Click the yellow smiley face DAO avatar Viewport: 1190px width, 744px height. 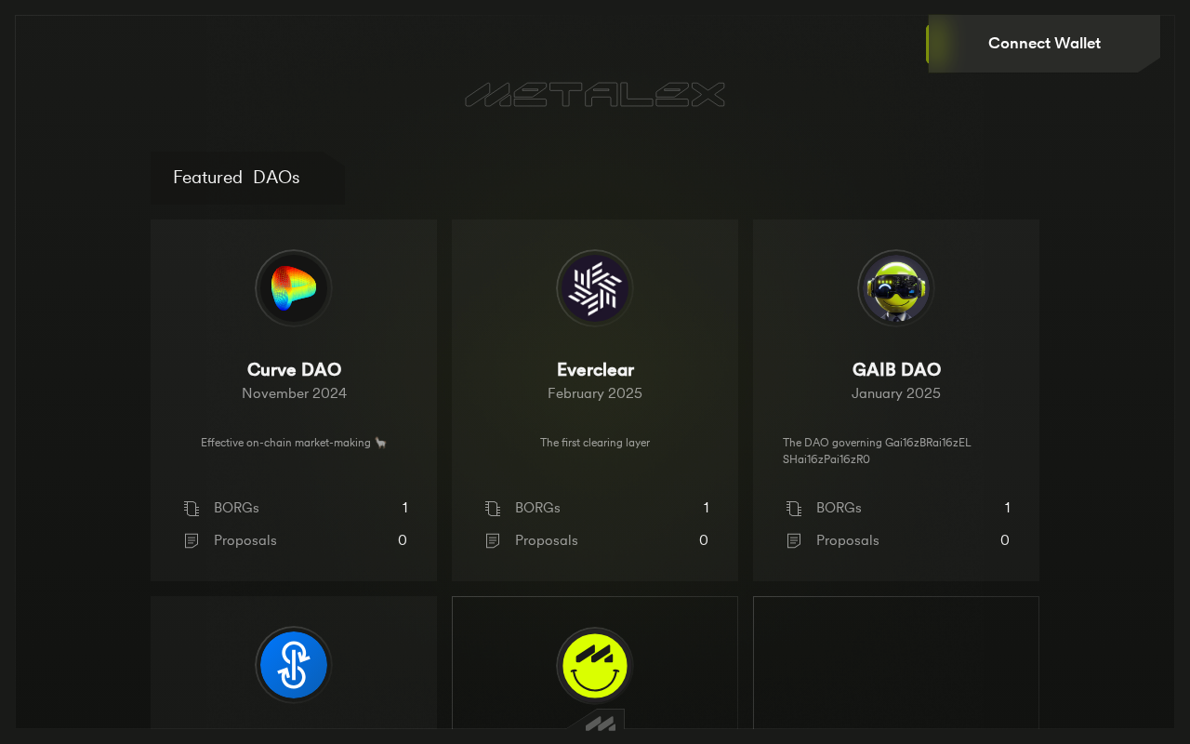pyautogui.click(x=595, y=665)
